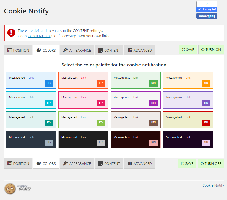This screenshot has width=227, height=200.
Task: Click the like count box showing 7
Action: (x=207, y=4)
